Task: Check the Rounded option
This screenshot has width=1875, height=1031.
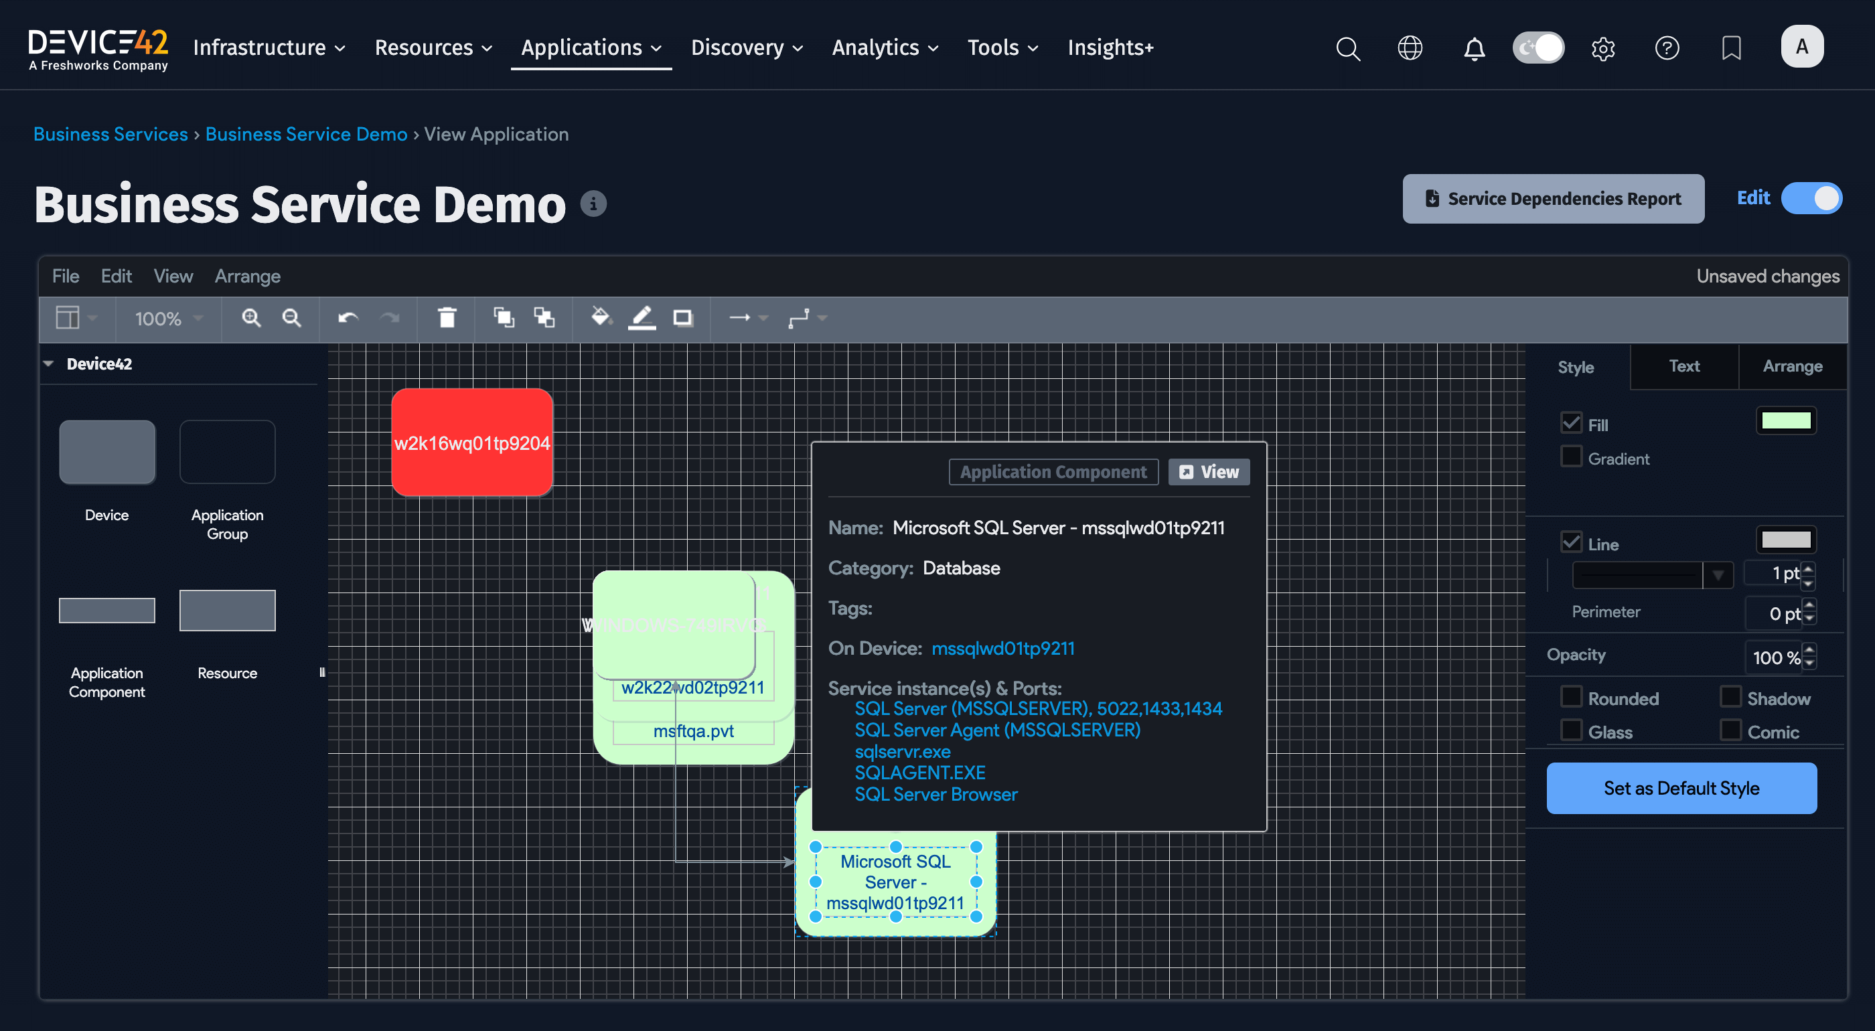Action: (x=1571, y=697)
